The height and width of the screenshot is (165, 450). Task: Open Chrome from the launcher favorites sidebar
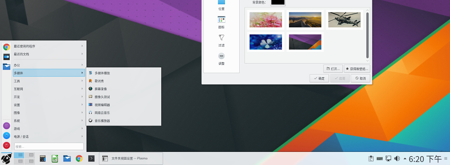coord(6,47)
